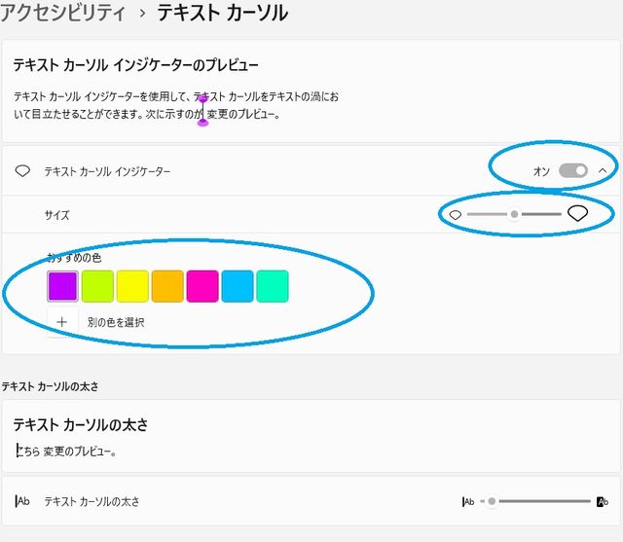The height and width of the screenshot is (542, 623).
Task: Choose the yellow color swatch
Action: pyautogui.click(x=132, y=286)
